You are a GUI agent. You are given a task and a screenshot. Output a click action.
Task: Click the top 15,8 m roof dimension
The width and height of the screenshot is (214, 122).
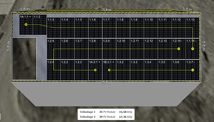click(x=106, y=10)
